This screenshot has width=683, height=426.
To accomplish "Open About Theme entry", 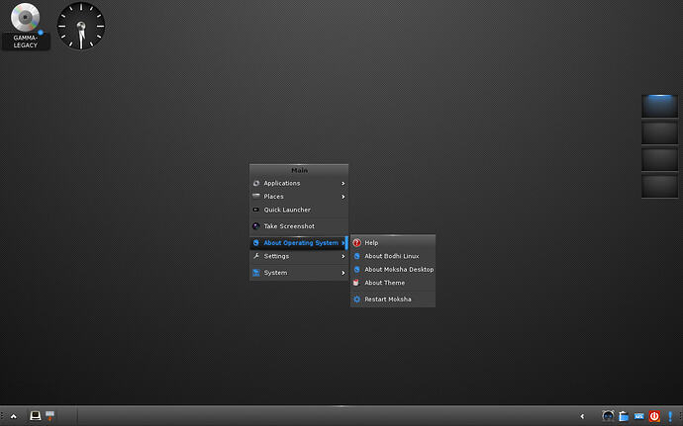I will [393, 283].
